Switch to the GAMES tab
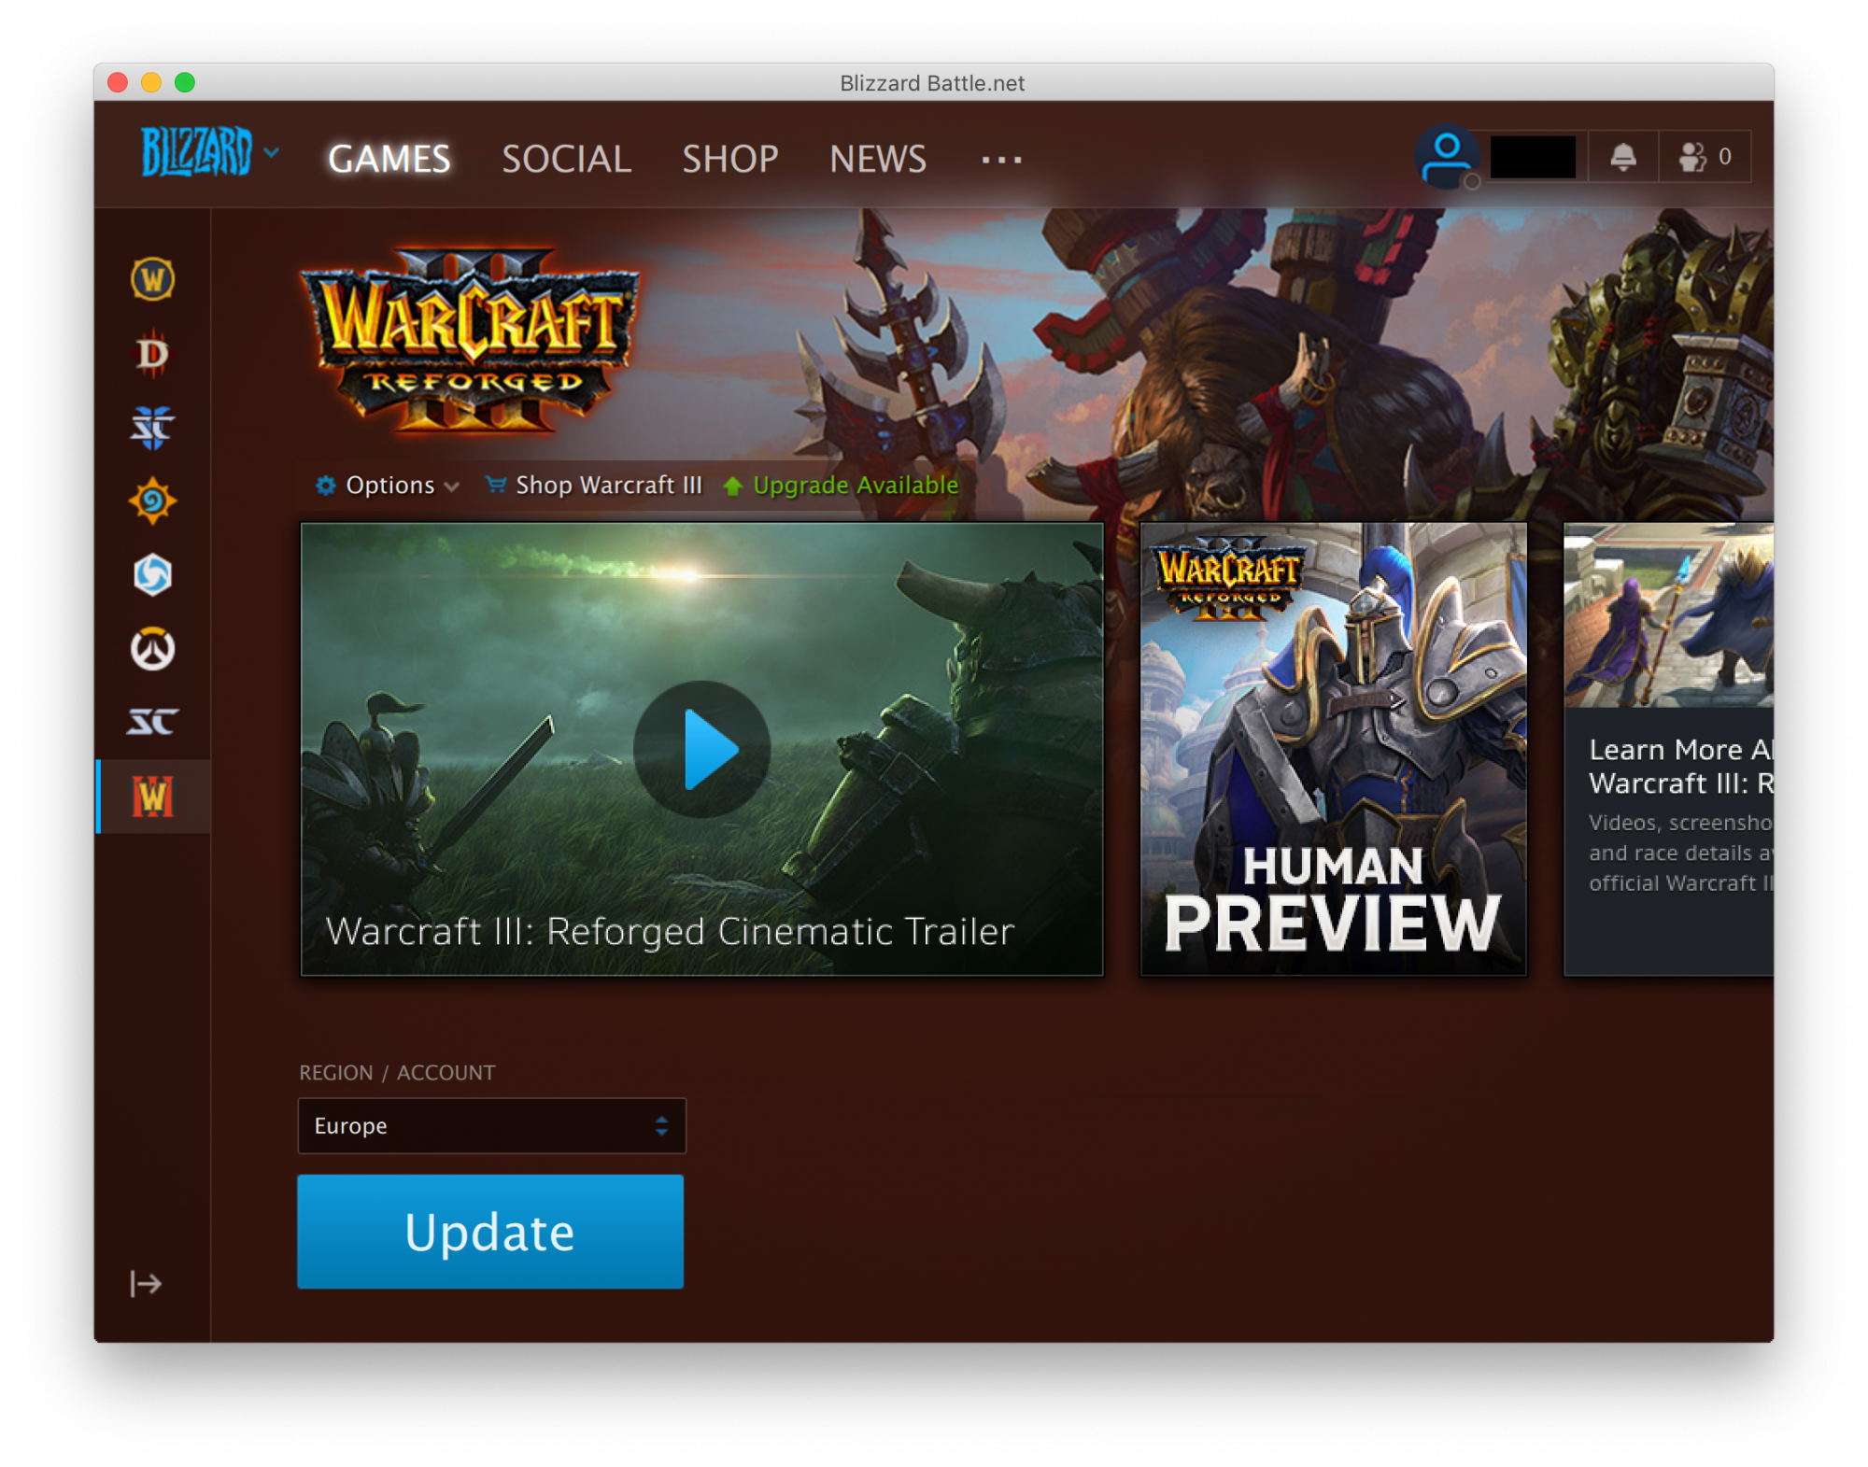The image size is (1868, 1467). [x=389, y=160]
